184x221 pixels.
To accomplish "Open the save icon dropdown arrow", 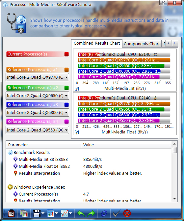I will 43,213.
